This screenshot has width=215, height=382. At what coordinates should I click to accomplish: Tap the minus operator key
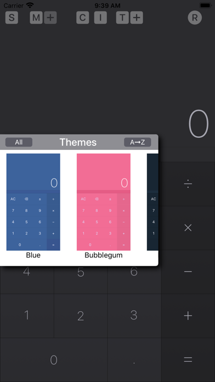pyautogui.click(x=188, y=272)
